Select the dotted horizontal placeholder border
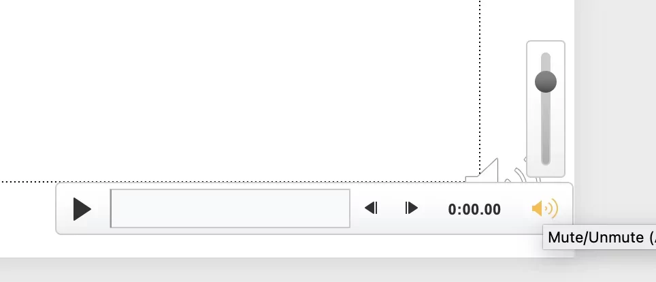This screenshot has width=656, height=282. [x=234, y=182]
